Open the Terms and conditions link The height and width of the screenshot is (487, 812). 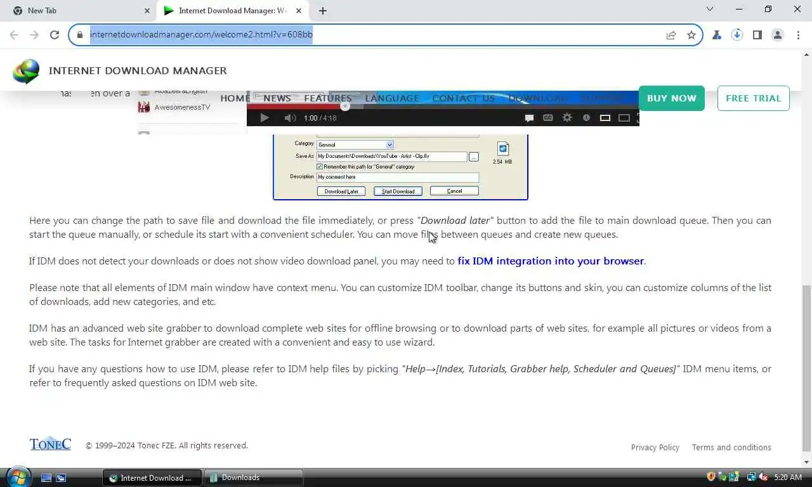(731, 447)
